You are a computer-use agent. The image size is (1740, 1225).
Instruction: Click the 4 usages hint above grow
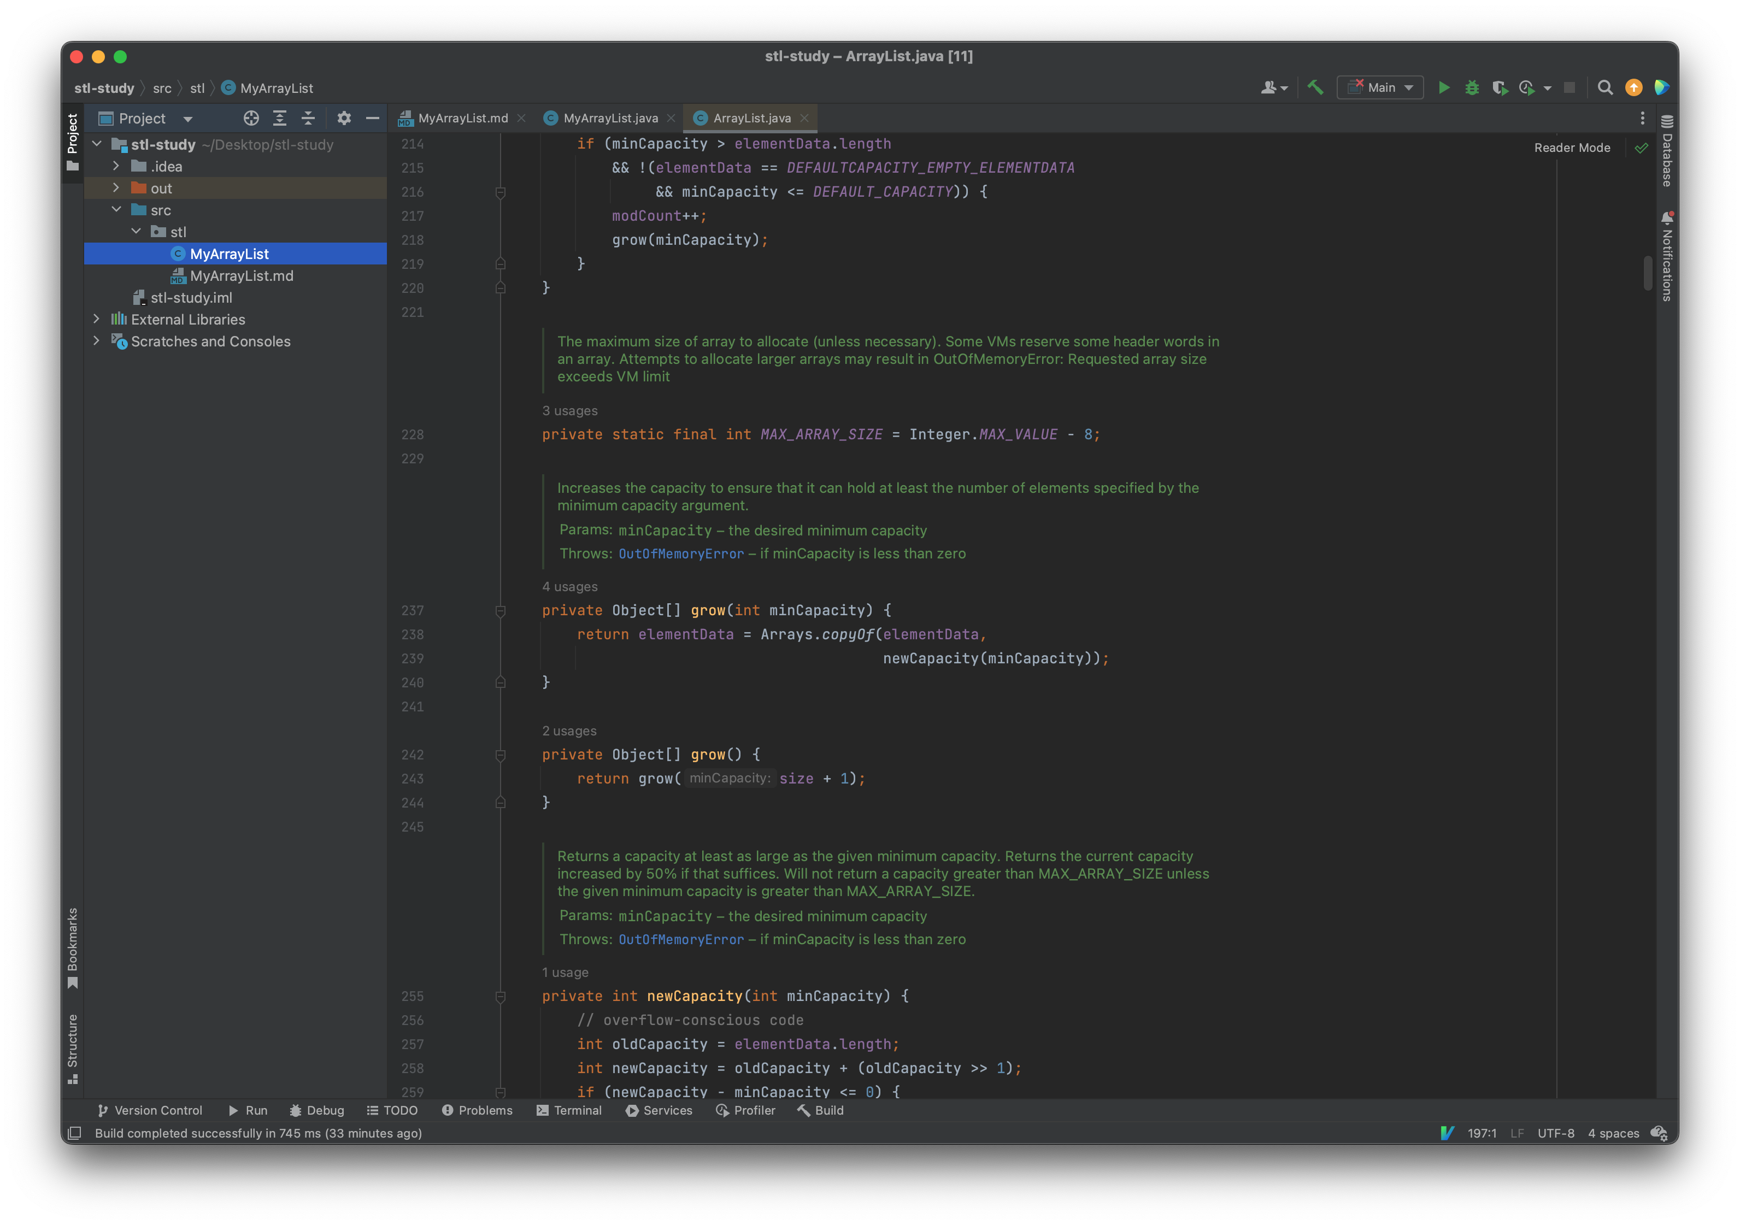(570, 586)
